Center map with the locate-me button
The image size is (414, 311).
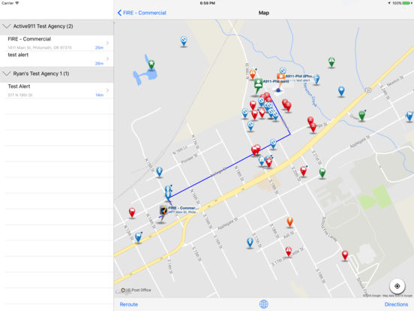[397, 286]
